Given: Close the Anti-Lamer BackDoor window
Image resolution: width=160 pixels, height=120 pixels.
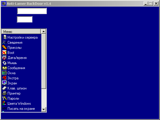Looking at the screenshot, I should tap(156, 4).
